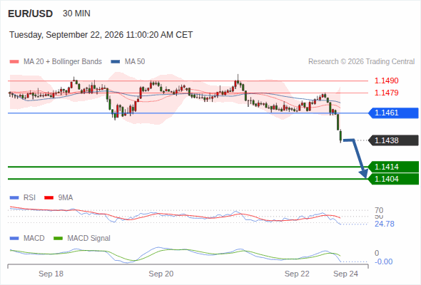Click the RSI value 24.78
Screen dimensions: 421x285
385,224
